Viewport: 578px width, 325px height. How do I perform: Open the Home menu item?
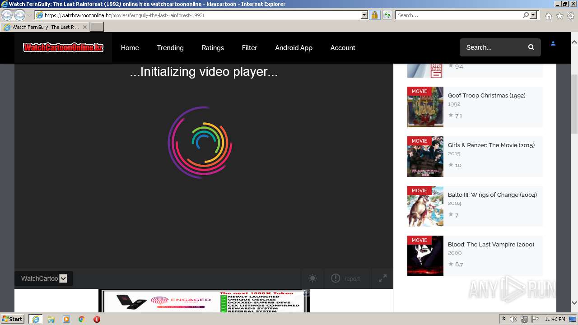(x=130, y=47)
